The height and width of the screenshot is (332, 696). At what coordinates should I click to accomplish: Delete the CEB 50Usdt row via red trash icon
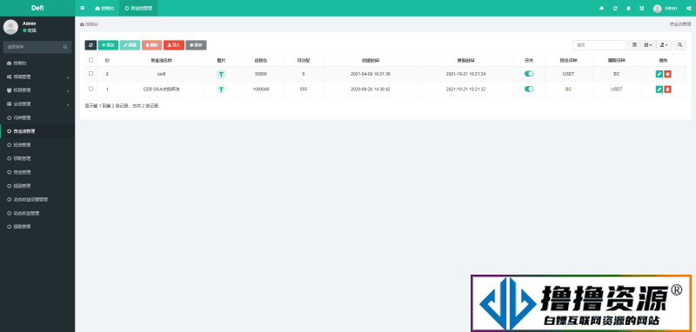[667, 90]
